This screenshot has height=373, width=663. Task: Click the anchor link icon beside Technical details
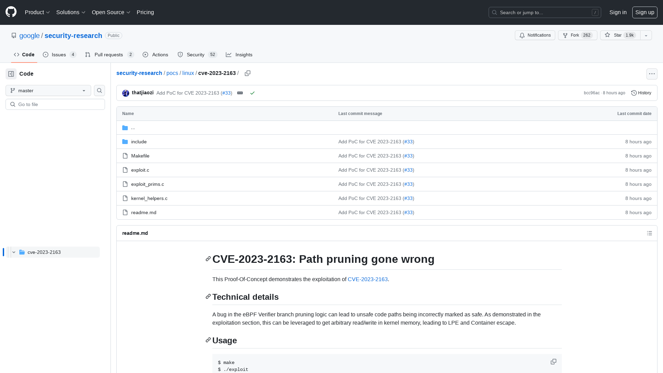point(208,297)
